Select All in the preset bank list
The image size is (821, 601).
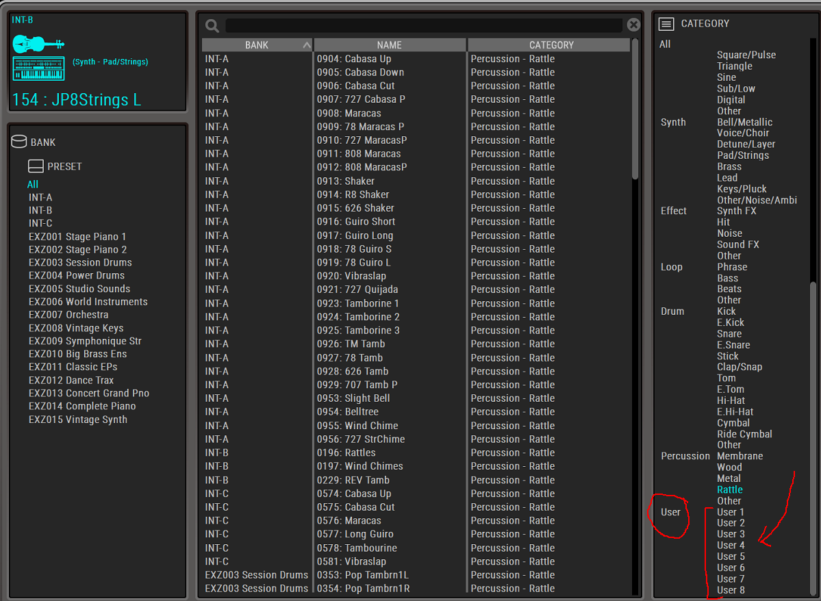[33, 184]
